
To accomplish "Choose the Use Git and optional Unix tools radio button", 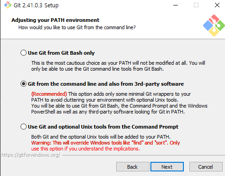I will coord(23,127).
